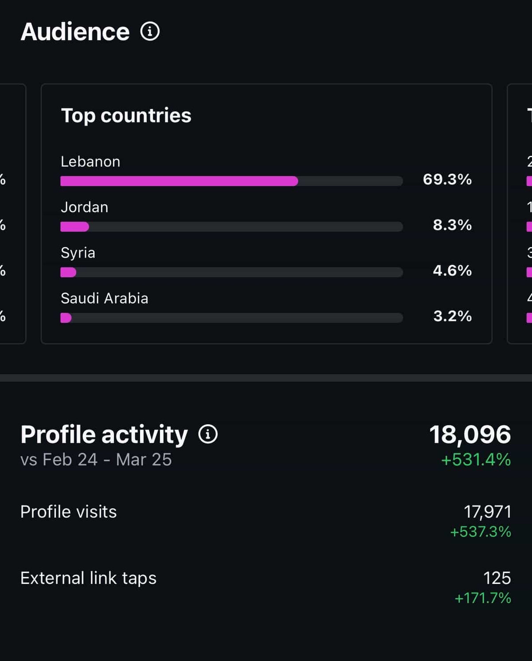
Task: Tap the 18,096 total activity number
Action: (470, 434)
